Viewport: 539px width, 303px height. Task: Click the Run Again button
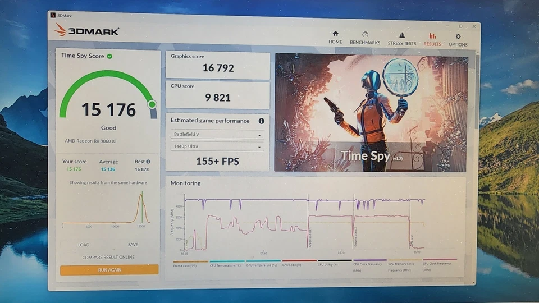point(109,270)
